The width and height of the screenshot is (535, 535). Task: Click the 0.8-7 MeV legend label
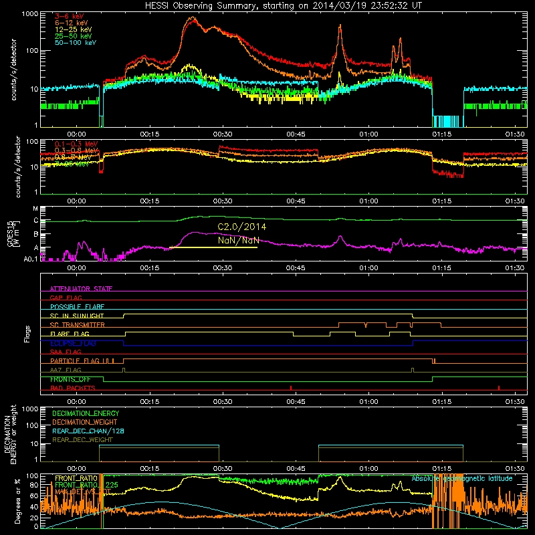tap(73, 157)
